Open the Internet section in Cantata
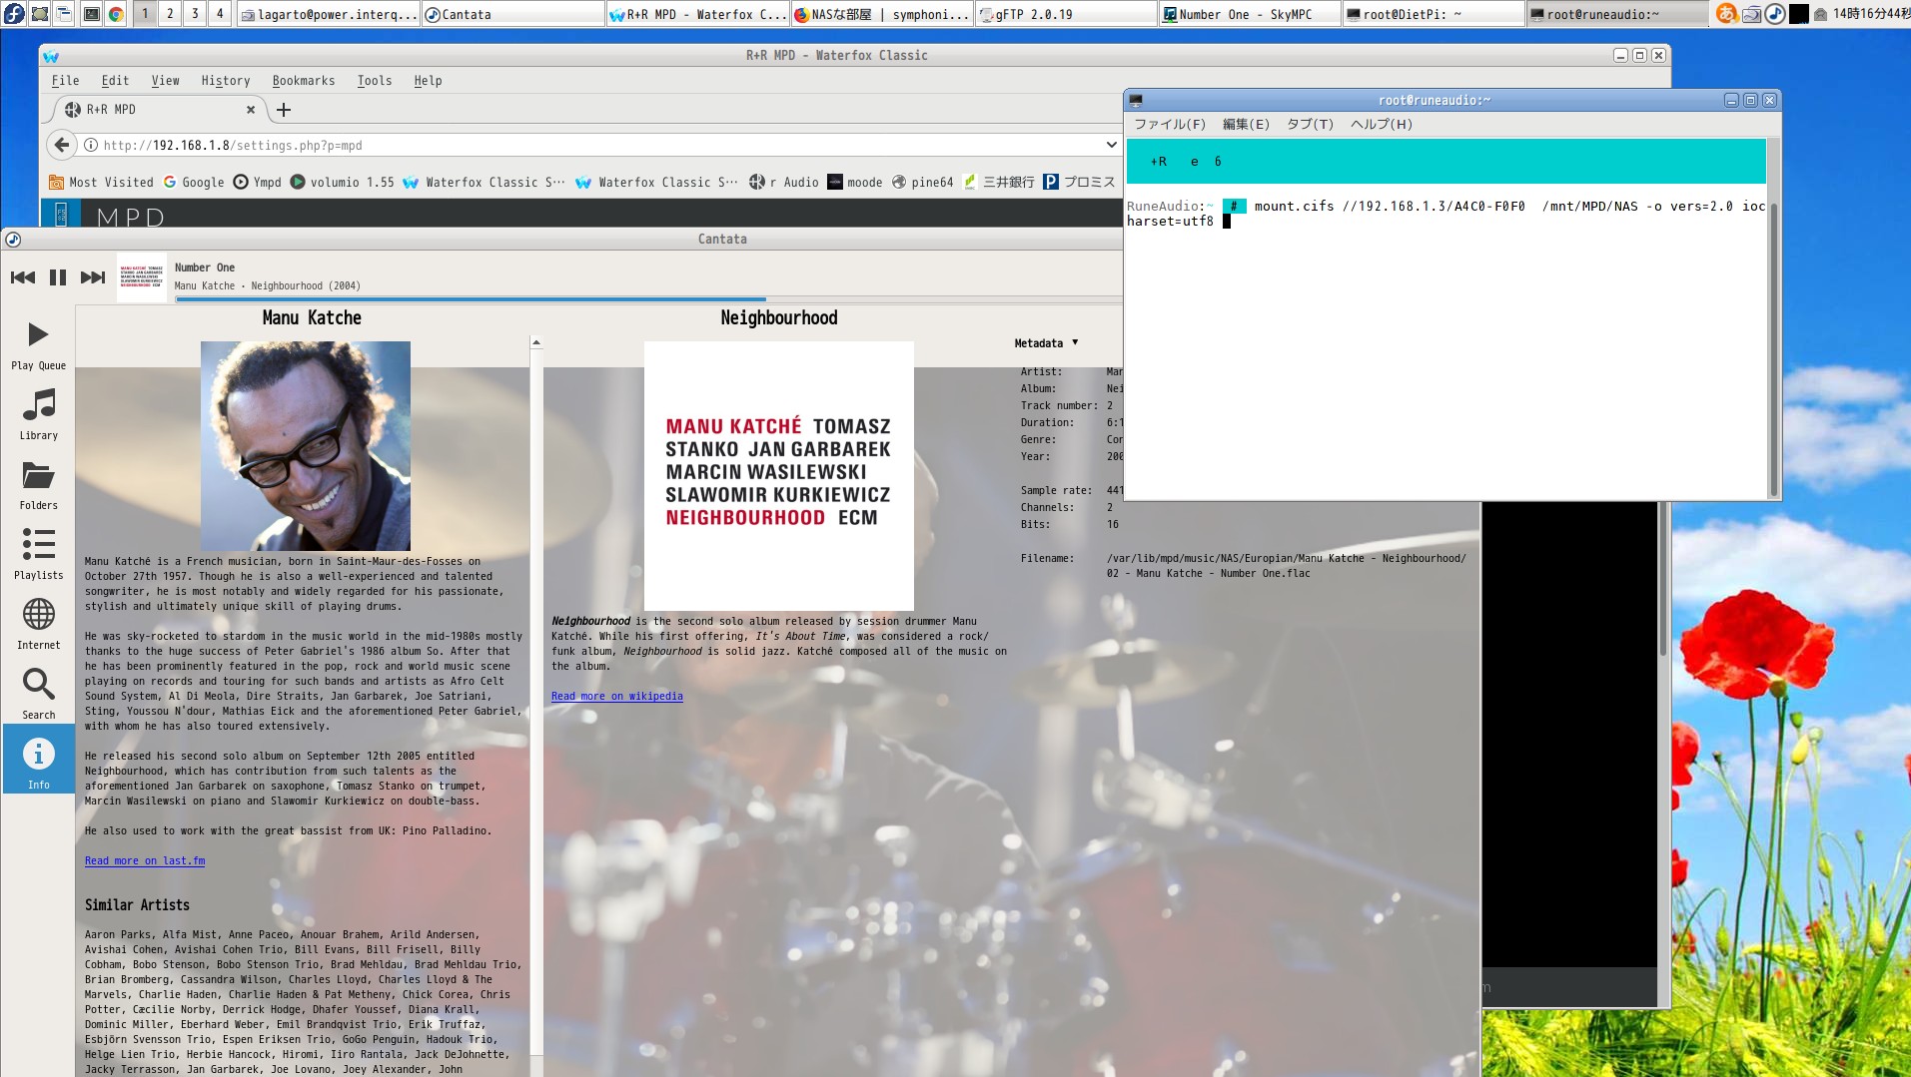This screenshot has width=1911, height=1077. point(38,624)
